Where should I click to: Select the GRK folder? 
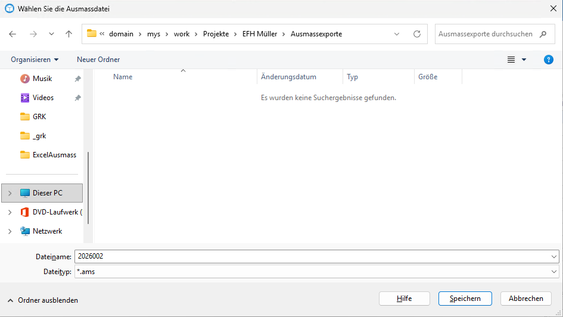pyautogui.click(x=39, y=117)
